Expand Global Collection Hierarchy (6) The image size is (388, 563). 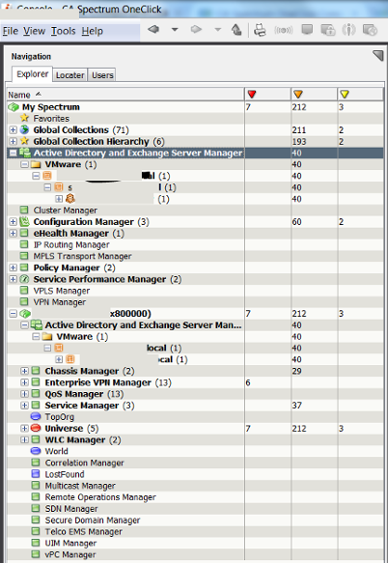pos(14,141)
